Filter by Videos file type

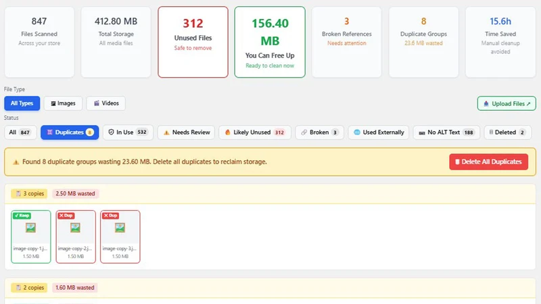[106, 103]
